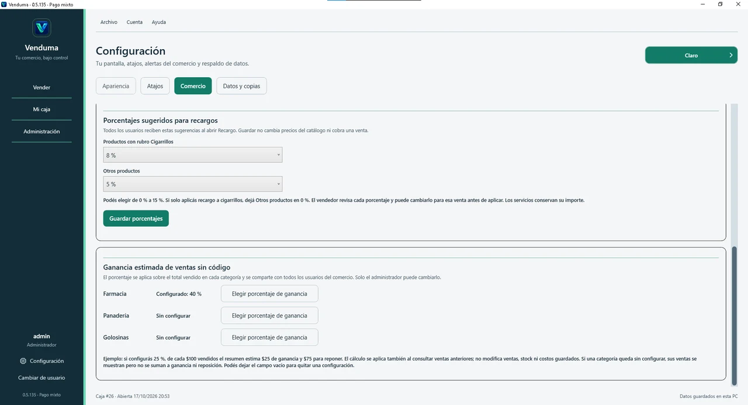Switch to the Apariencia tab
The width and height of the screenshot is (748, 405).
[x=116, y=86]
